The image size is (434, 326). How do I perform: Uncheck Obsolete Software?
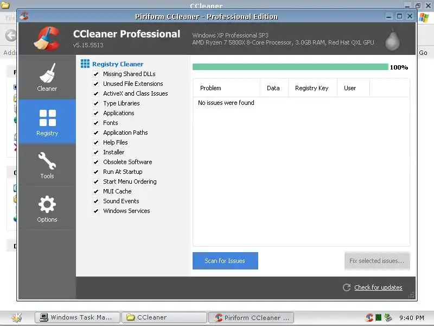(96, 162)
